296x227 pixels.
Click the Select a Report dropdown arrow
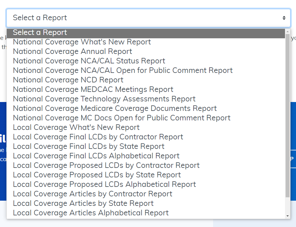pos(284,18)
